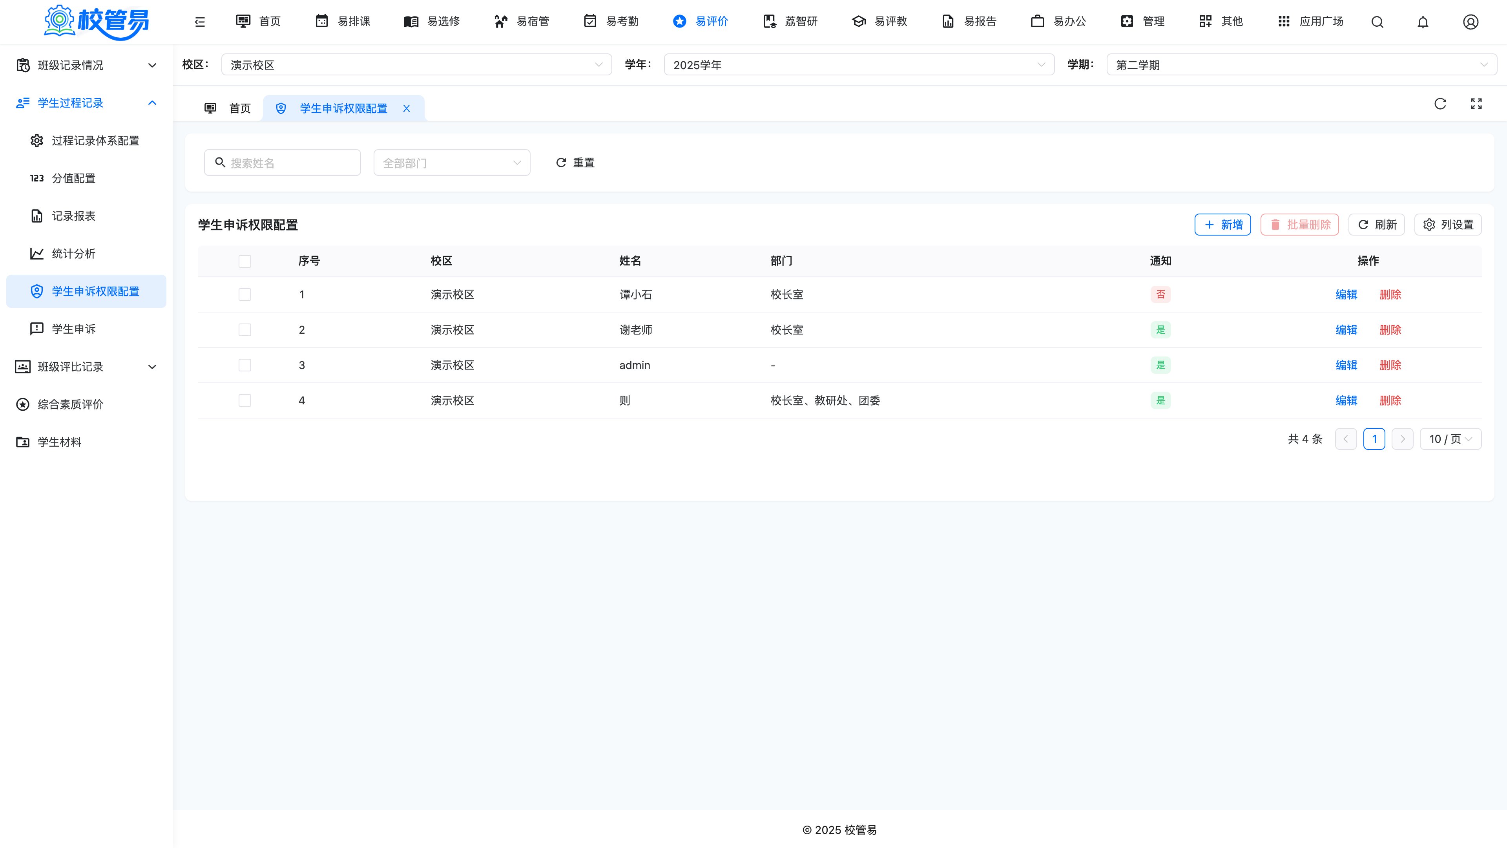The image size is (1507, 848).
Task: Go to previous page arrow
Action: click(1346, 439)
